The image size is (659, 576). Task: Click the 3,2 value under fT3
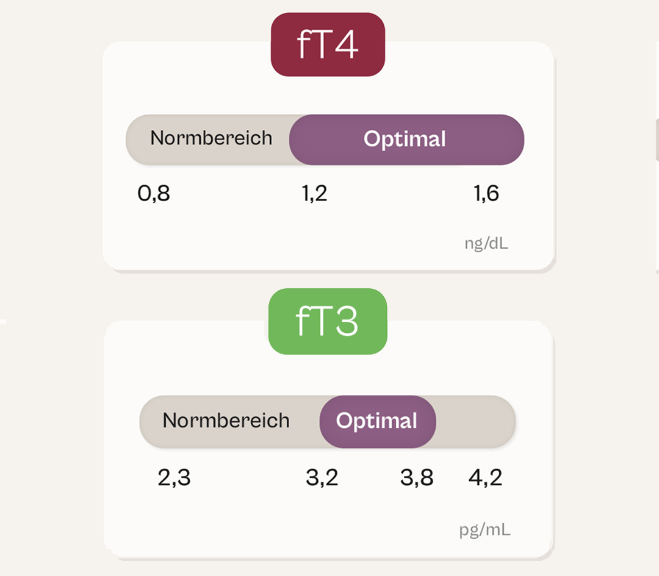coord(322,478)
